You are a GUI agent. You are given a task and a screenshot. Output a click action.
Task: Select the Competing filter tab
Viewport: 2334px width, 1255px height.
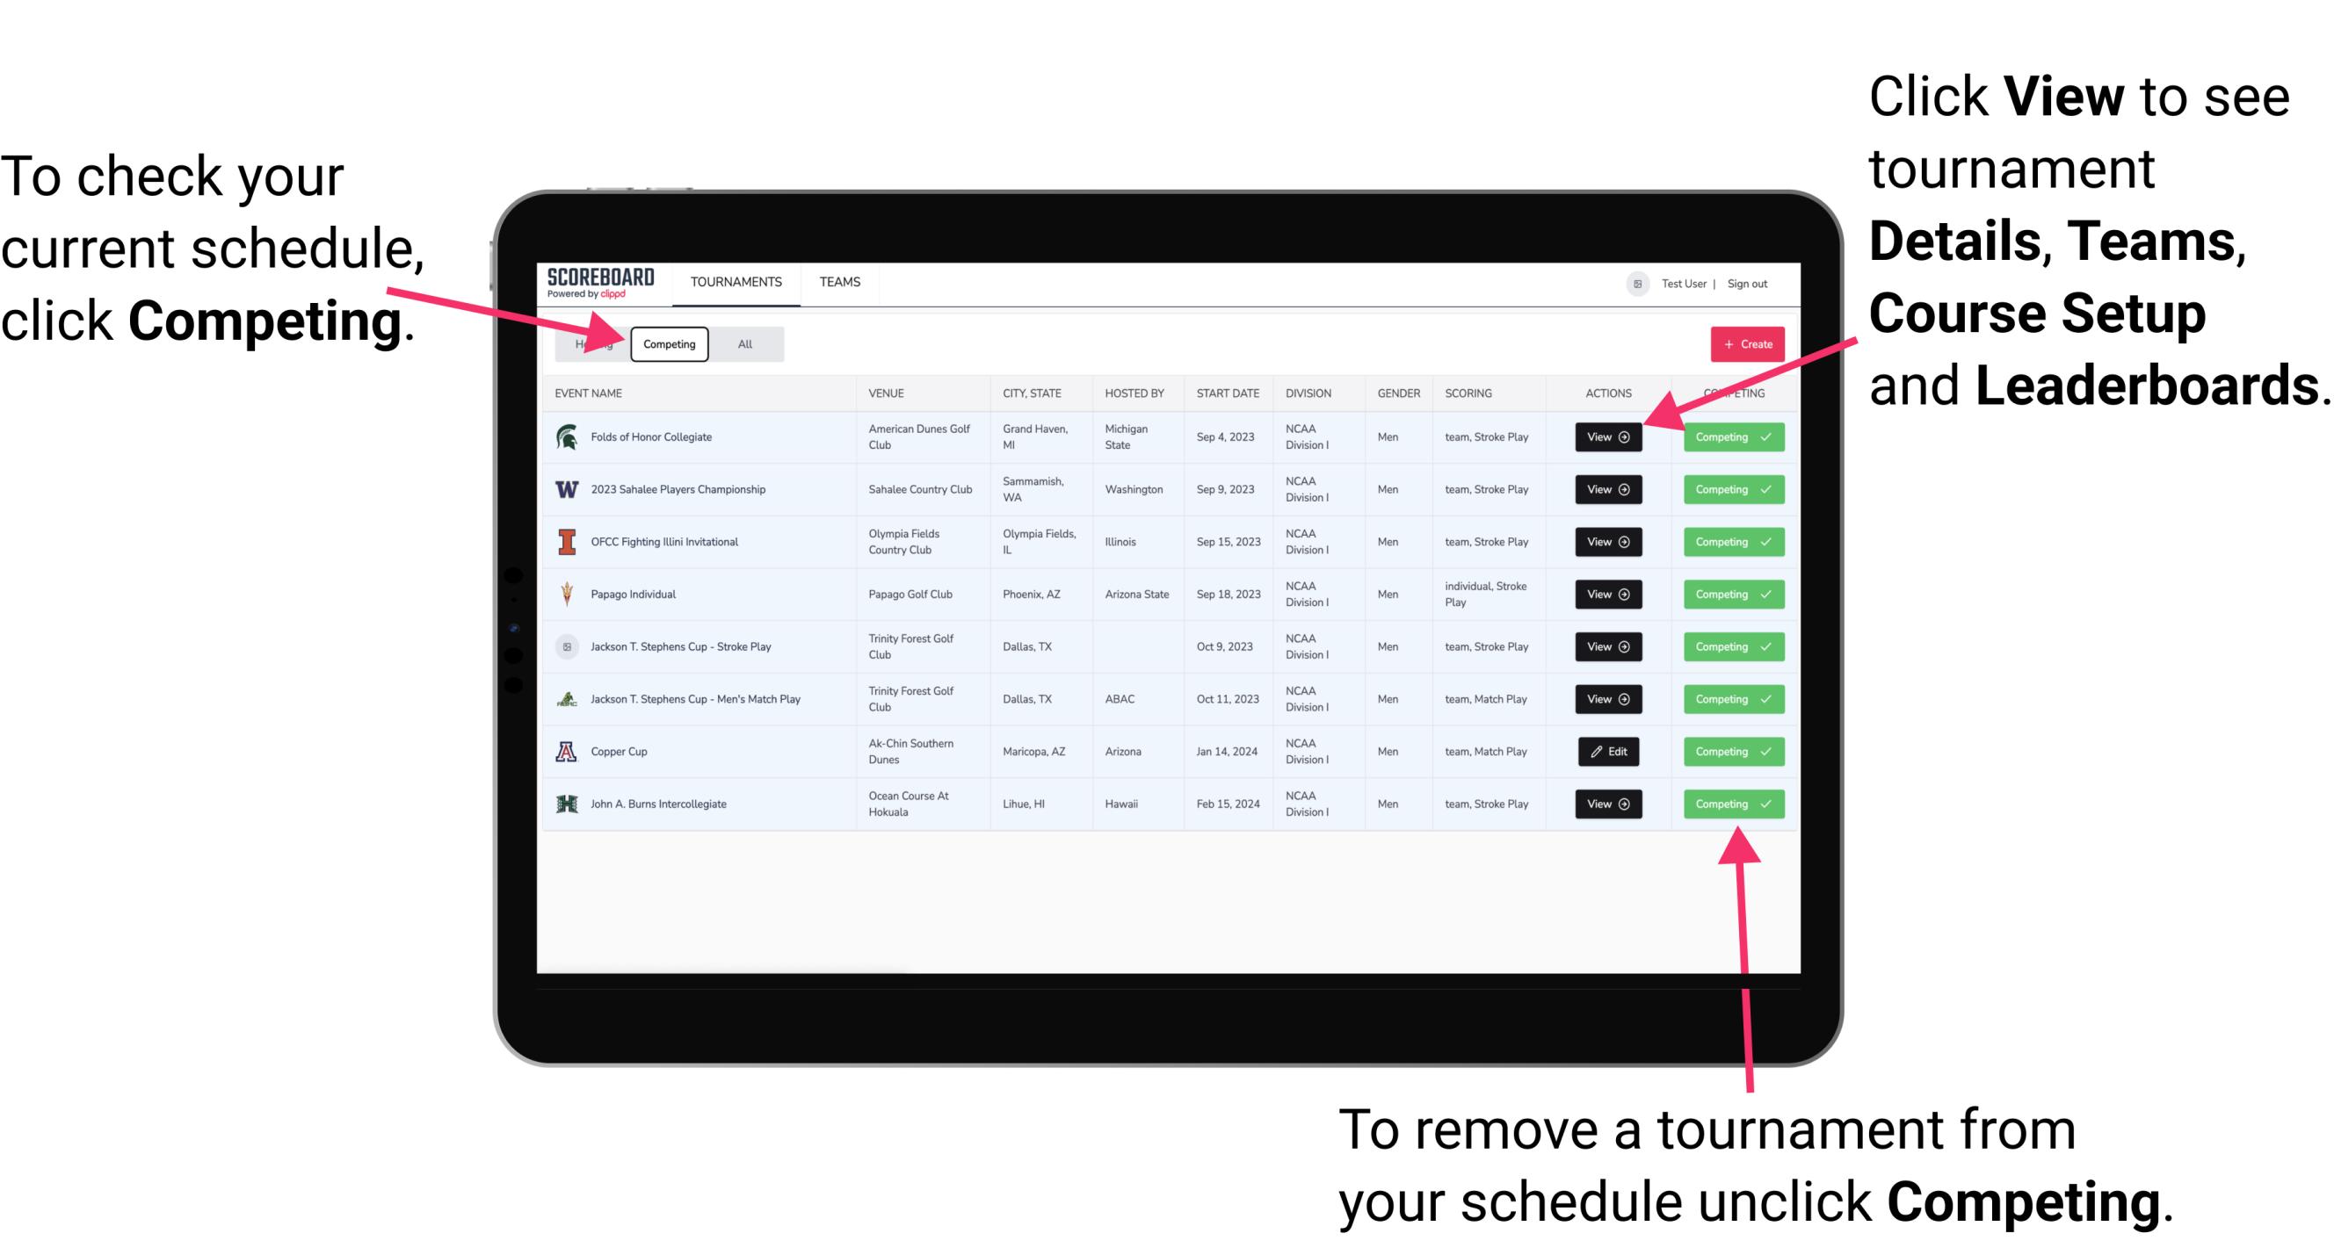click(668, 343)
